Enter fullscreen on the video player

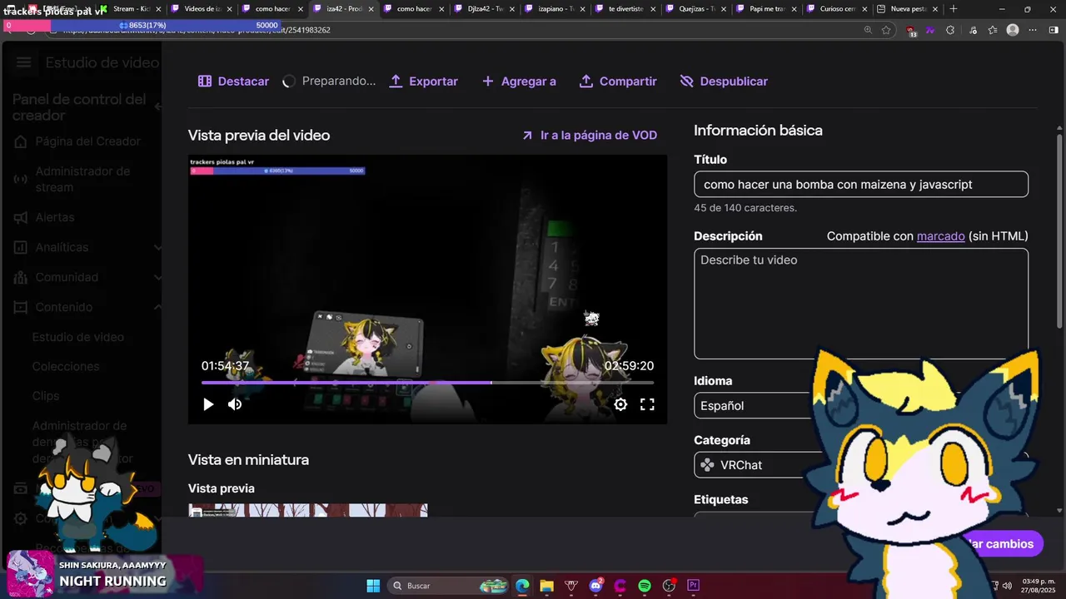(x=647, y=404)
